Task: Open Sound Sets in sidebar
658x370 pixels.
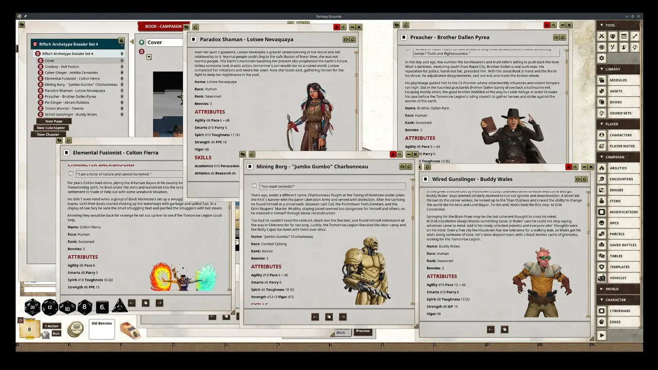Action: [618, 113]
